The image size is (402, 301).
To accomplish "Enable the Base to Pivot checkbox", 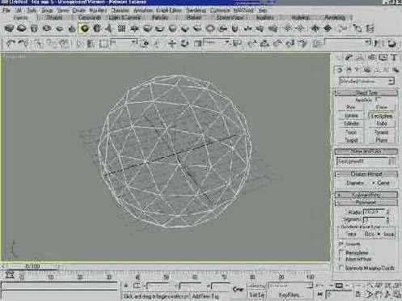I will point(341,260).
